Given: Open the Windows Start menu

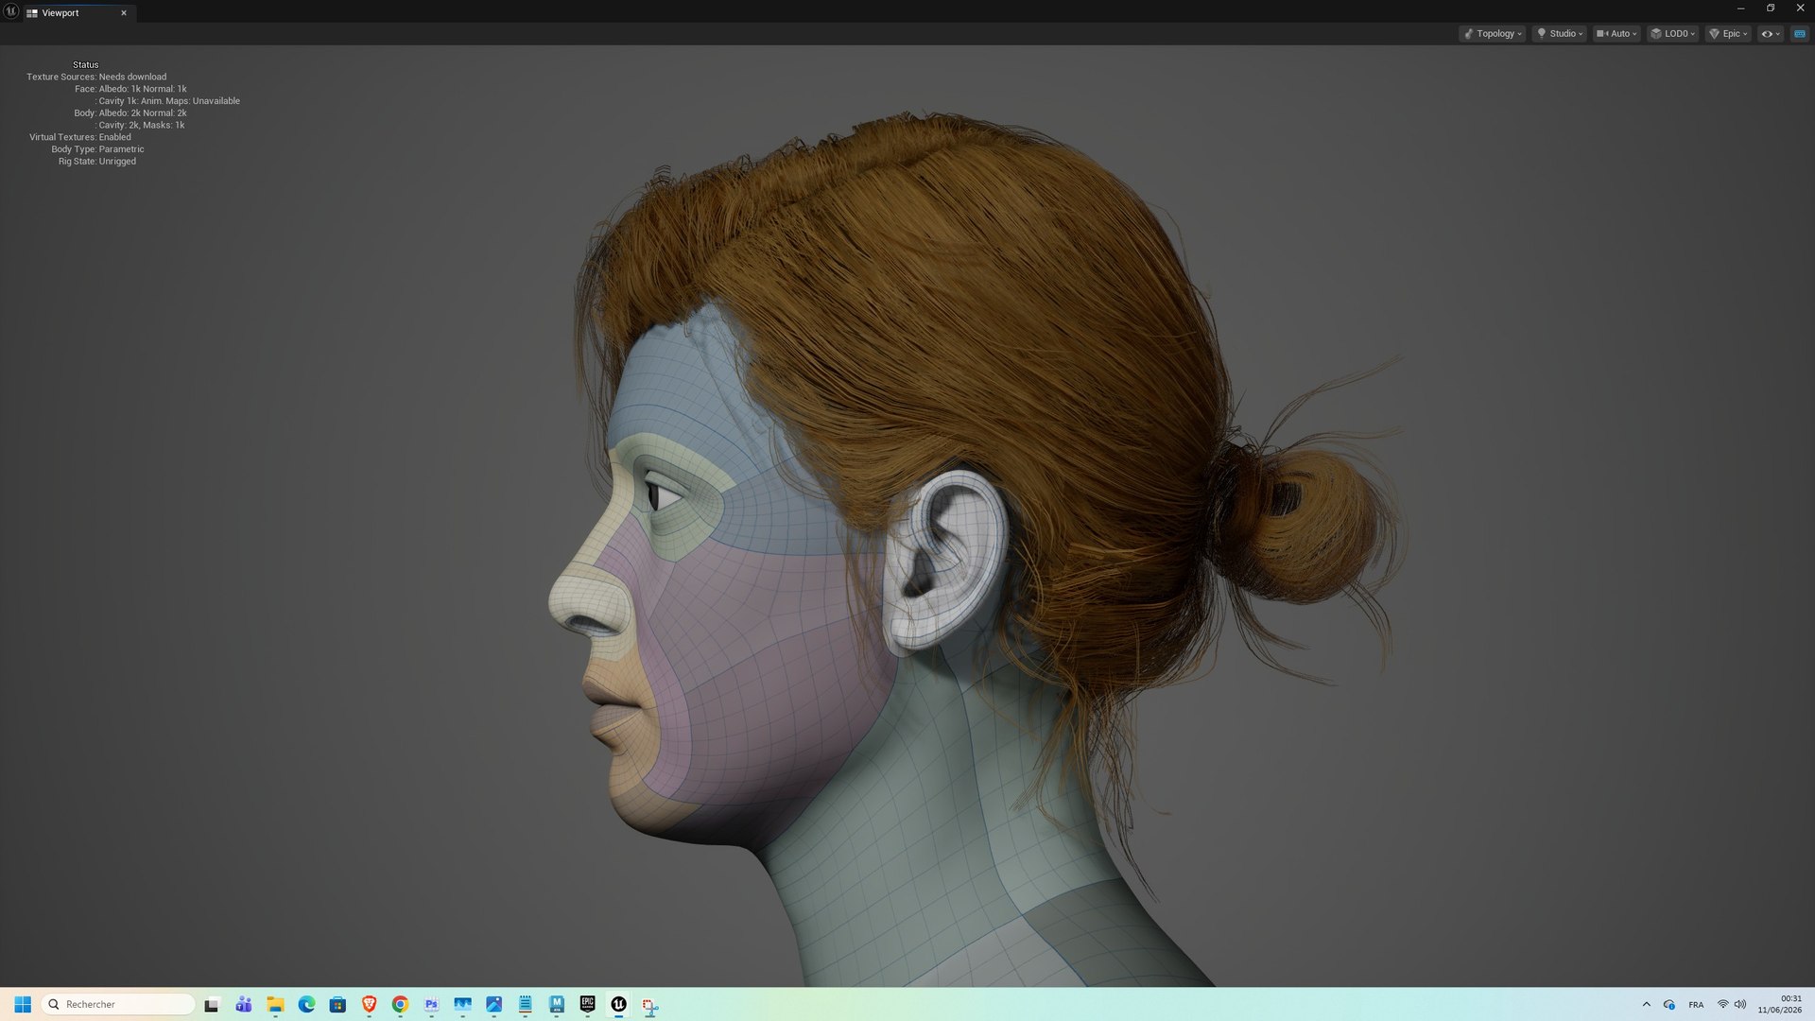Looking at the screenshot, I should (23, 1004).
